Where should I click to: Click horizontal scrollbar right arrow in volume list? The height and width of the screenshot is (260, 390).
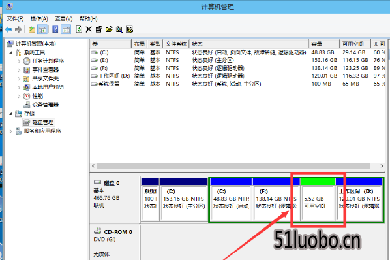382,166
